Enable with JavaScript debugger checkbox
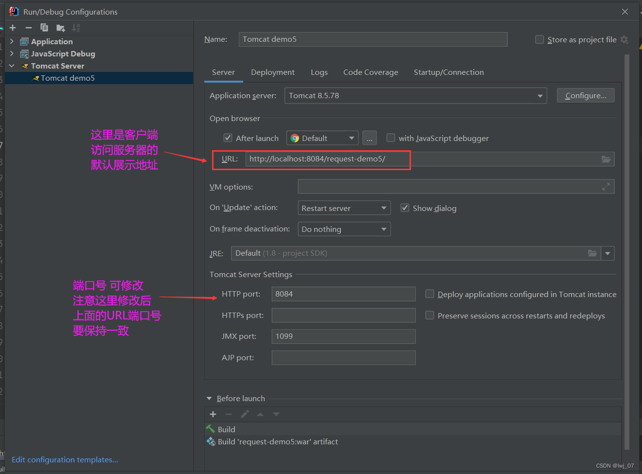The height and width of the screenshot is (474, 642). pyautogui.click(x=391, y=138)
